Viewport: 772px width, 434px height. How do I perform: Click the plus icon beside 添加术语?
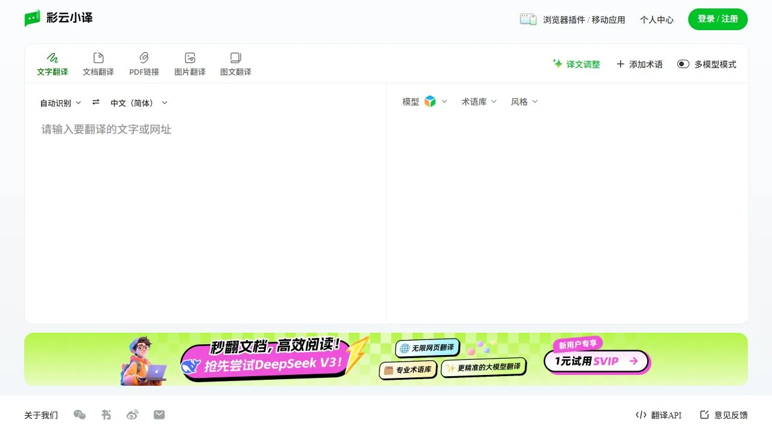(x=620, y=64)
